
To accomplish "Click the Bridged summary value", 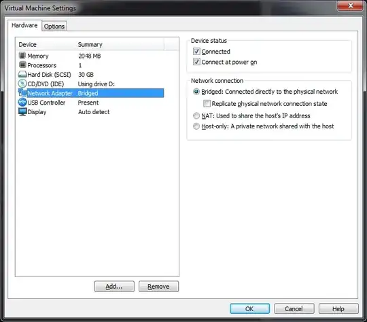I will (88, 93).
